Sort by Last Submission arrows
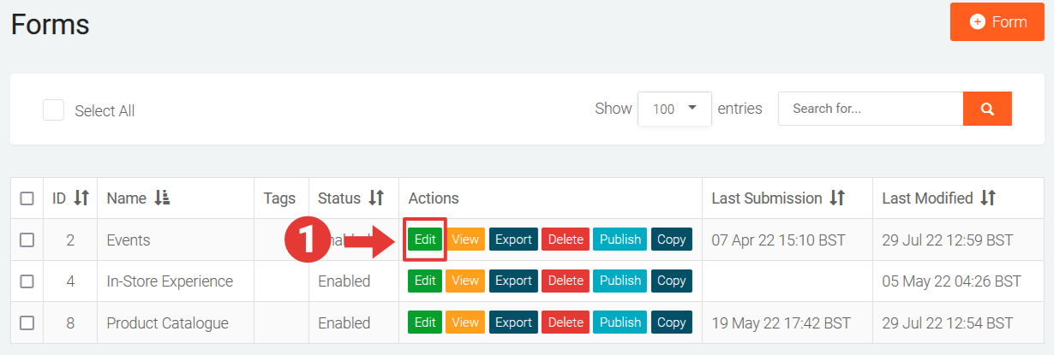This screenshot has height=355, width=1054. click(x=837, y=198)
